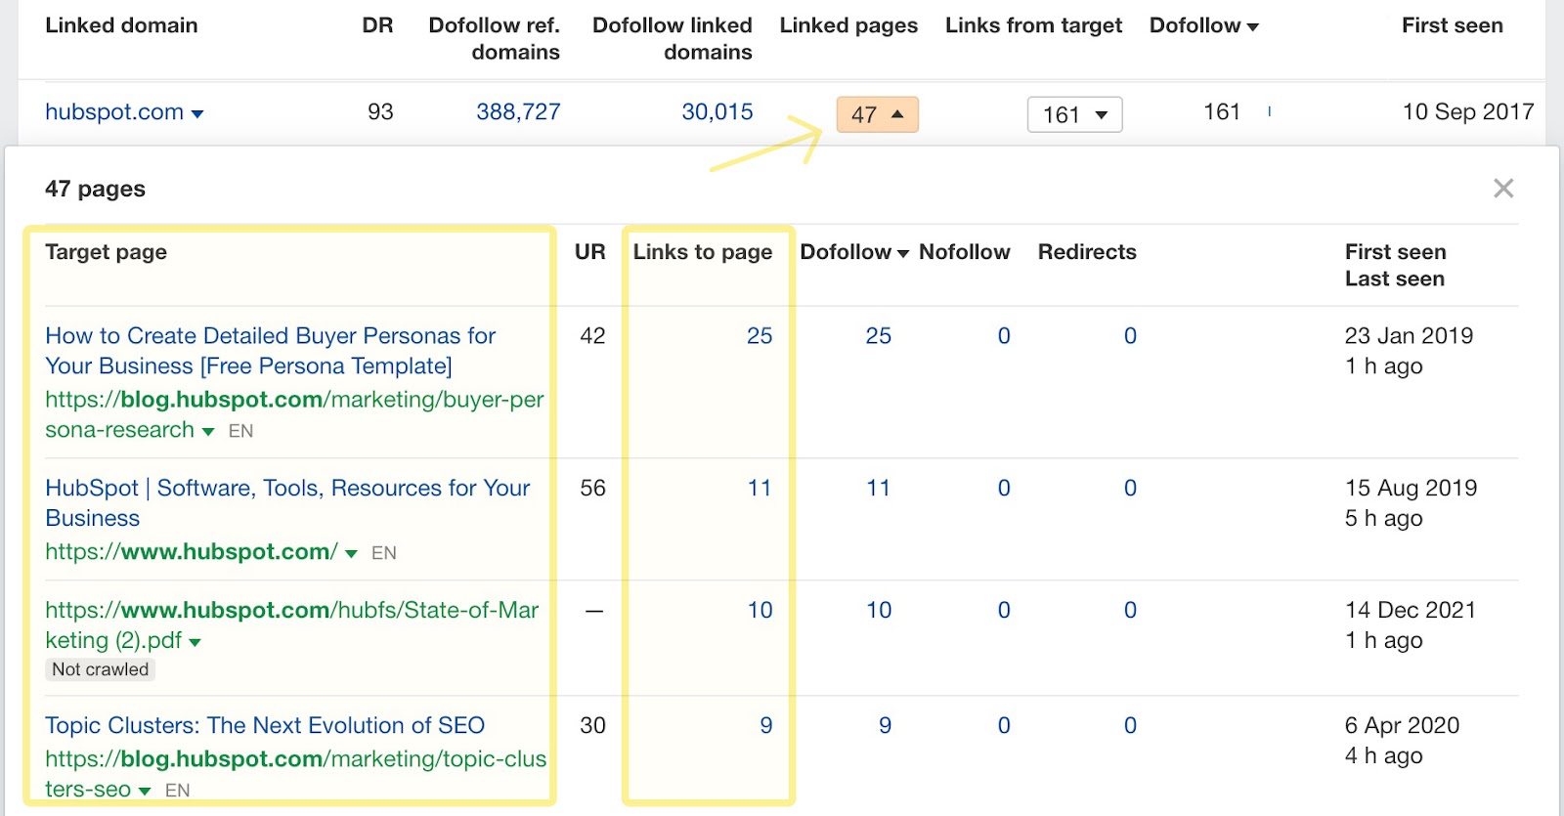Open HubSpot Software, Tools, Resources title link
The width and height of the screenshot is (1564, 816).
point(287,502)
